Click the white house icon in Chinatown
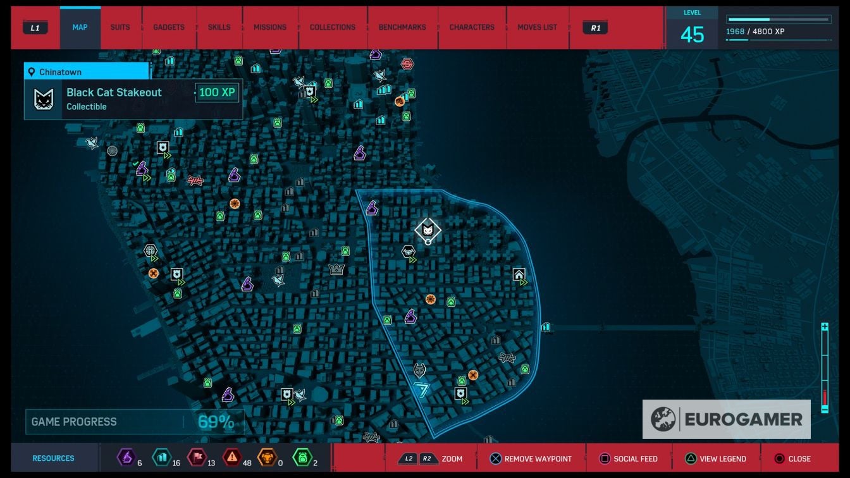Image resolution: width=850 pixels, height=478 pixels. (x=519, y=274)
